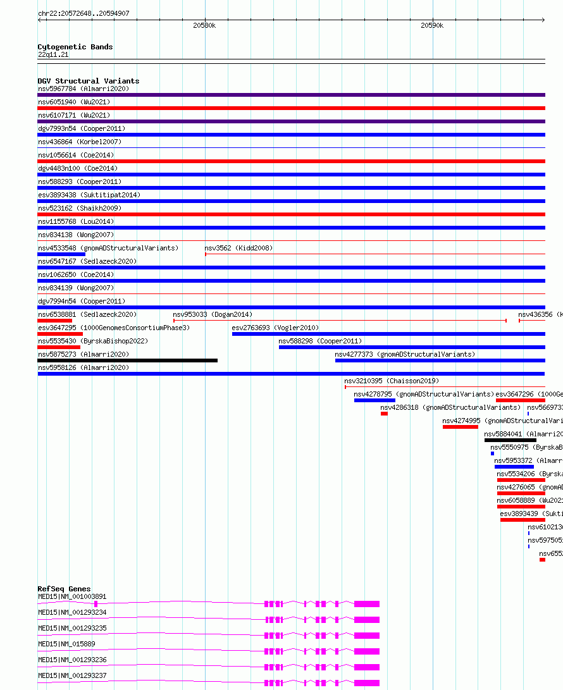This screenshot has height=690, width=563.
Task: Click the chr22:20572648..20594907 coordinates
Action: click(84, 14)
